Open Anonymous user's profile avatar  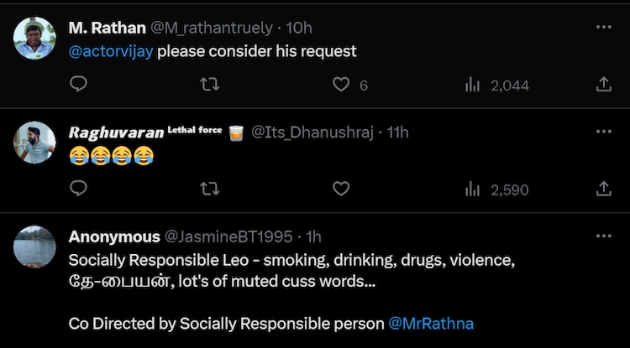pos(35,248)
